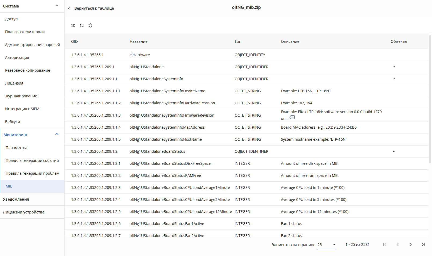The width and height of the screenshot is (432, 256).
Task: Open the table settings gear icon
Action: pyautogui.click(x=90, y=25)
